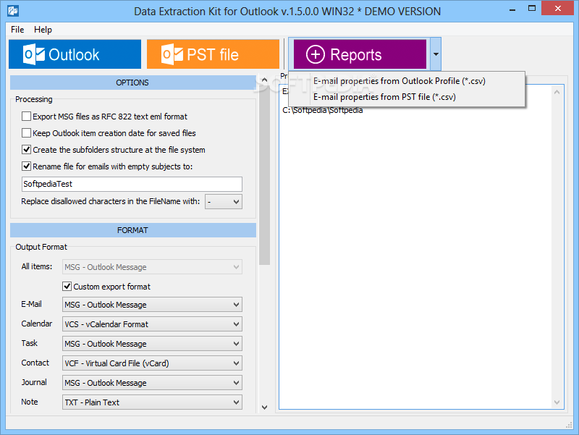This screenshot has width=579, height=435.
Task: Open the E-Mail format dropdown
Action: pyautogui.click(x=152, y=305)
